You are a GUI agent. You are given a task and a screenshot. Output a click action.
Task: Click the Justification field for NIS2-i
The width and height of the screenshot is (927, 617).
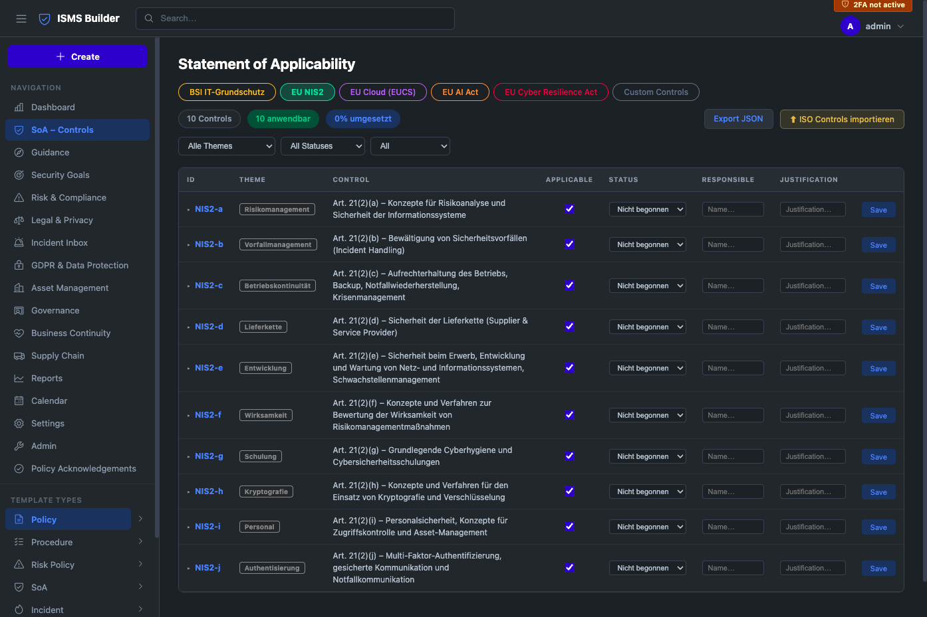[x=813, y=527]
